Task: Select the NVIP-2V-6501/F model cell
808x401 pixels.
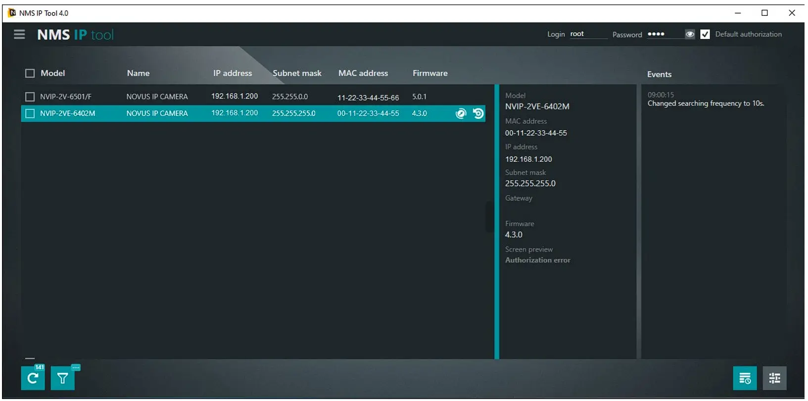Action: (x=66, y=97)
